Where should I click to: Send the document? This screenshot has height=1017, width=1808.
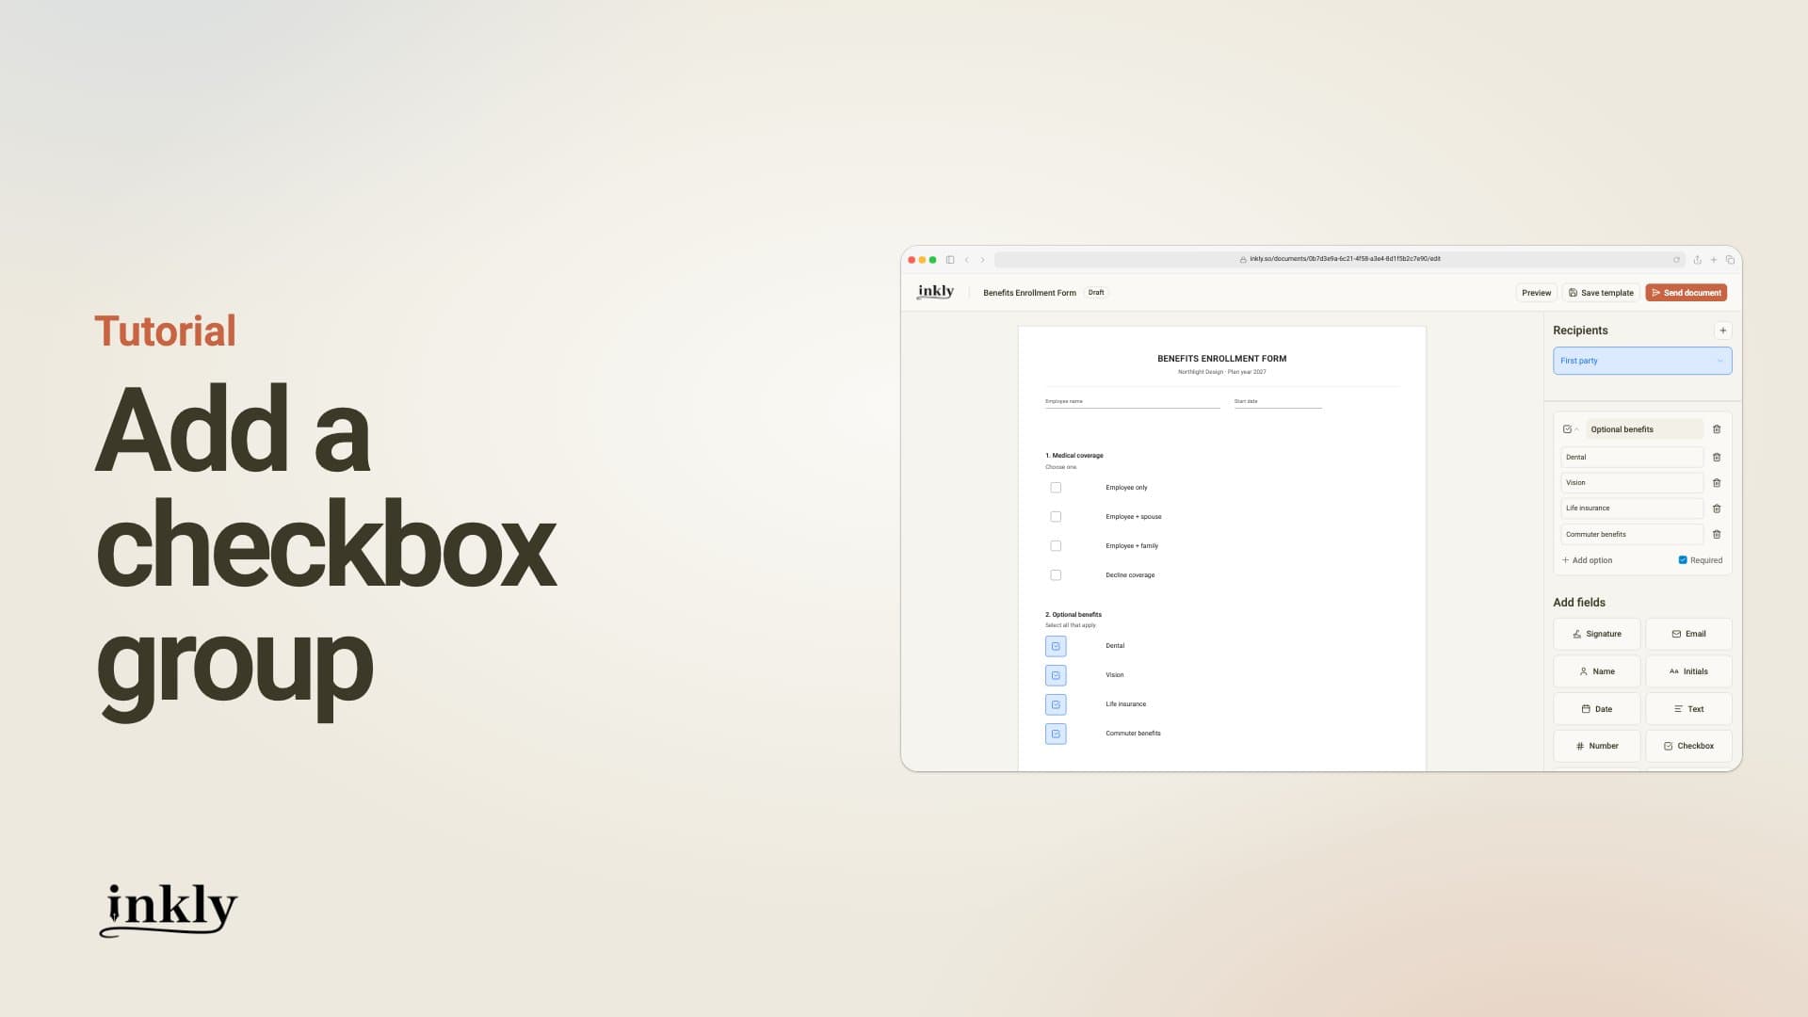1686,293
